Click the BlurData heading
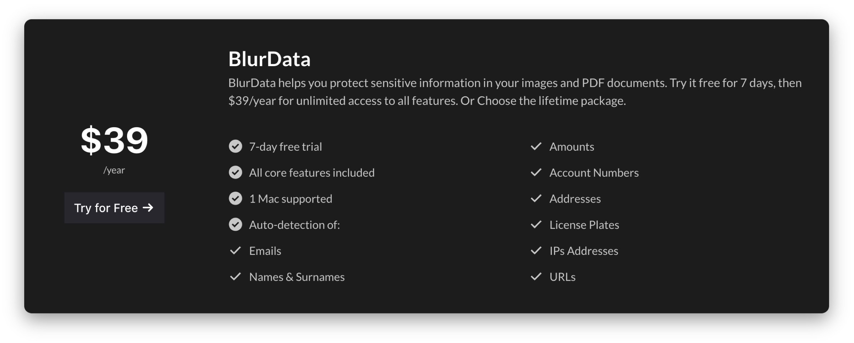Screen dimensions: 854x343 coord(269,59)
